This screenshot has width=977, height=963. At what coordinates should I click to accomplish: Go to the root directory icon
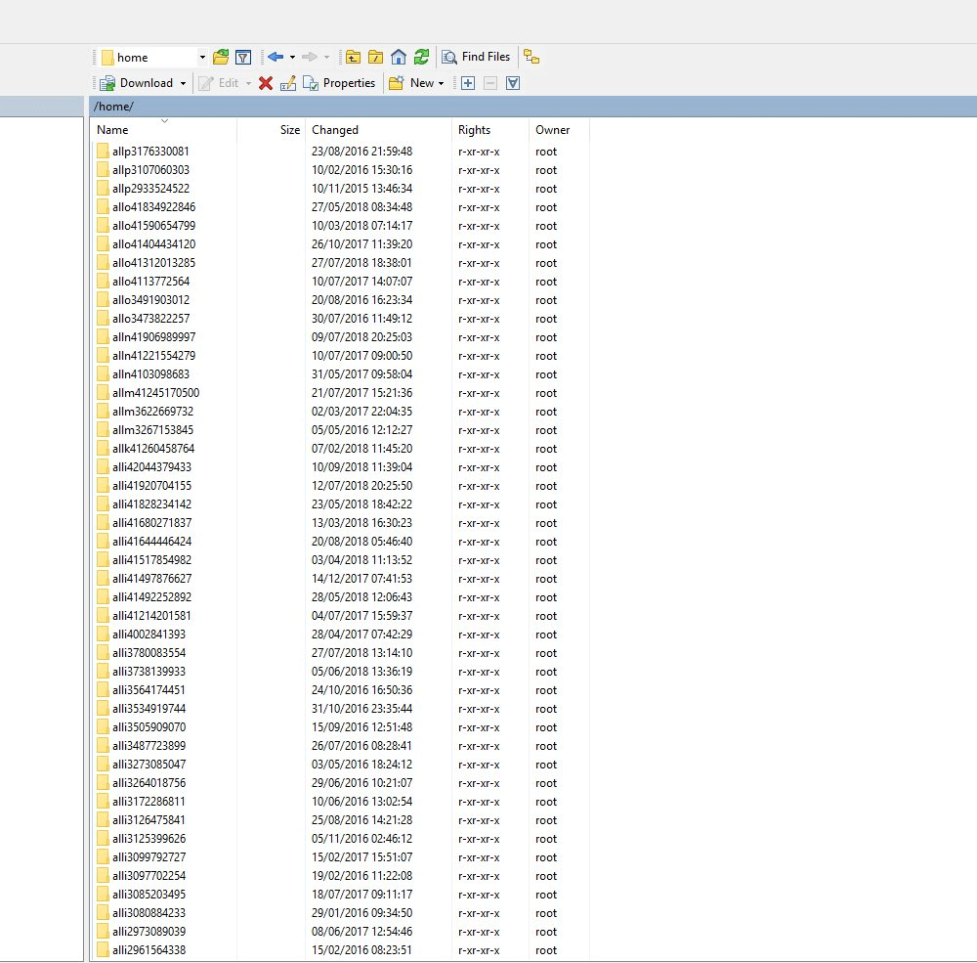376,58
